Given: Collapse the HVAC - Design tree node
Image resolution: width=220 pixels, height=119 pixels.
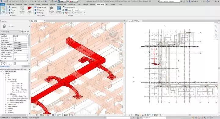Looking at the screenshot, I should (x=6, y=80).
